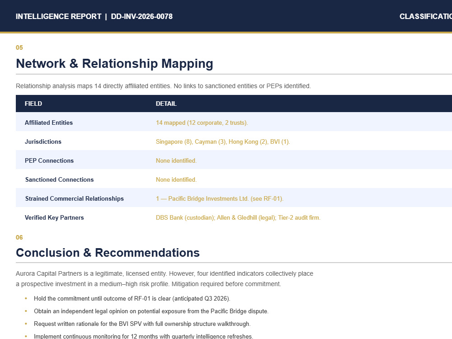
Task: Click section number 05
Action: point(19,47)
